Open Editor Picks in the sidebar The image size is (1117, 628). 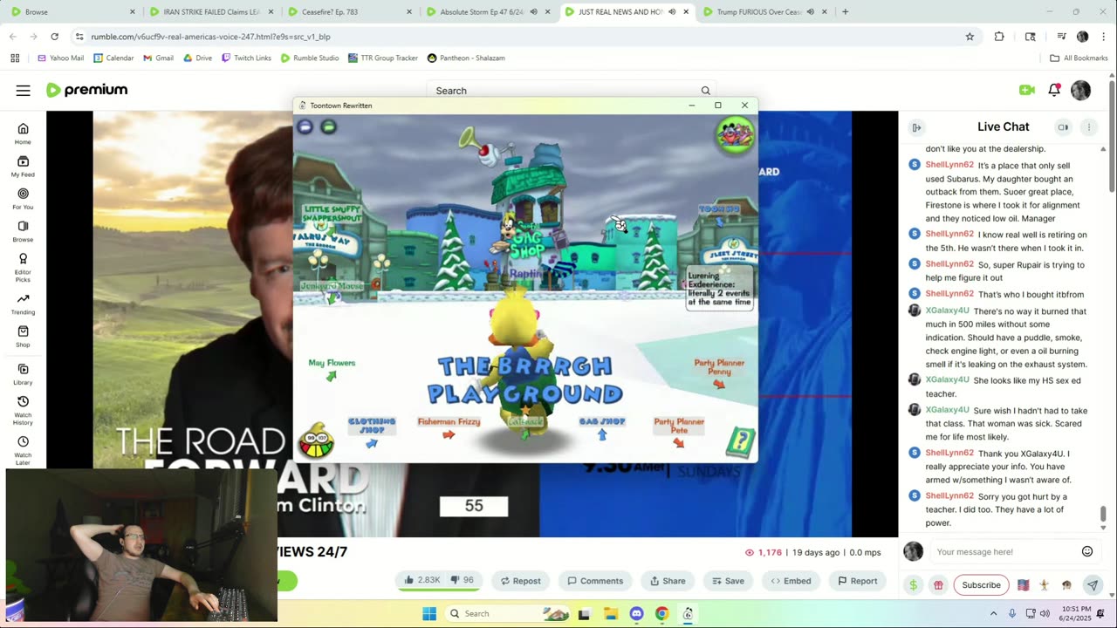tap(23, 268)
